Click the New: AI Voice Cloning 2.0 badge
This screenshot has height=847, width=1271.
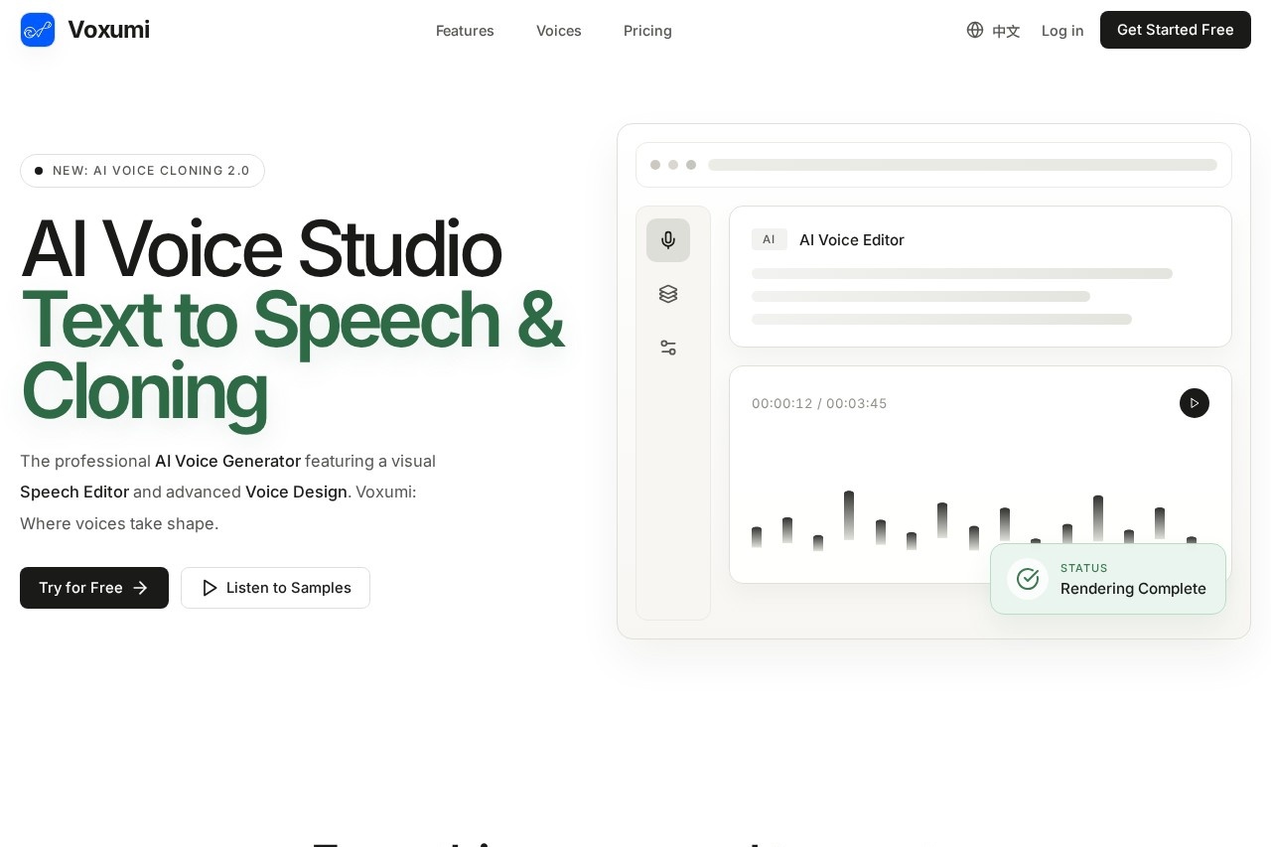click(142, 171)
